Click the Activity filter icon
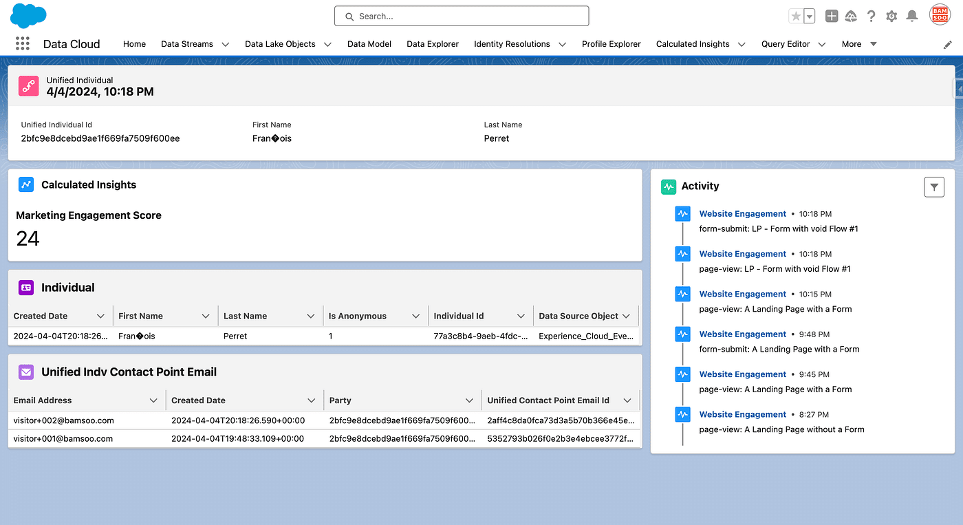The height and width of the screenshot is (525, 963). pyautogui.click(x=934, y=186)
